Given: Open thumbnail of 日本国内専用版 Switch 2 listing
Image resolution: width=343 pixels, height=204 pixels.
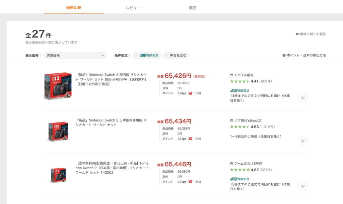Looking at the screenshot, I should 58,132.
